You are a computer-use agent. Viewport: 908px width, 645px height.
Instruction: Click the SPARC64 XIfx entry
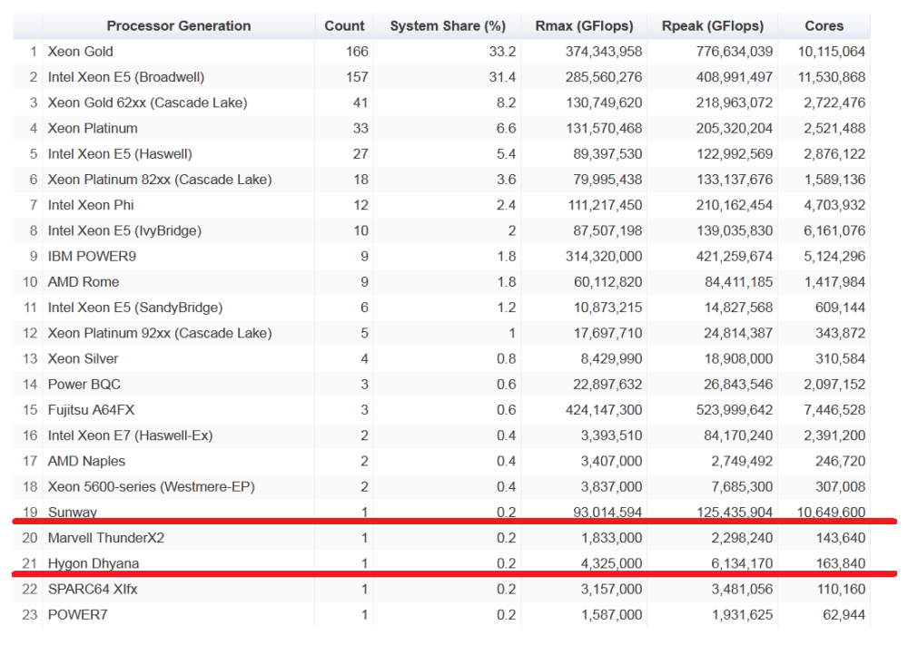[x=93, y=590]
